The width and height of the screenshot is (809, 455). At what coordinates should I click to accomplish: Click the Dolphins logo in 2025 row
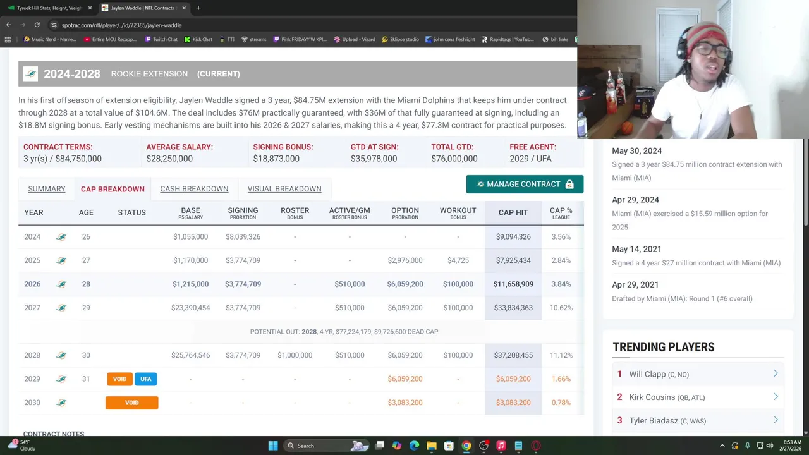coord(61,260)
